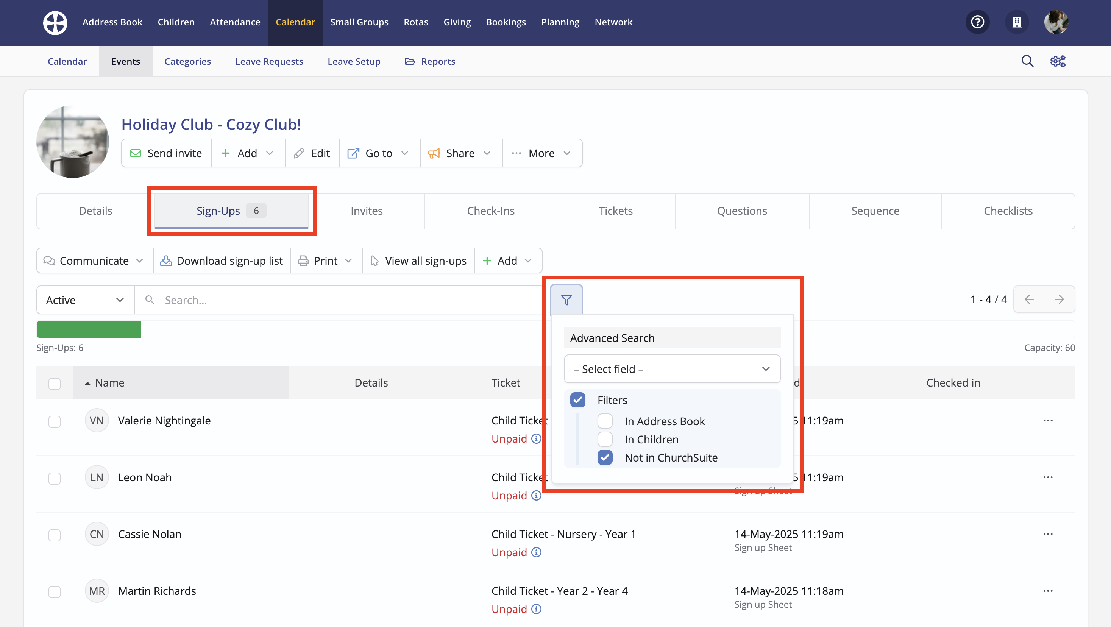Expand the Communicate dropdown
Image resolution: width=1111 pixels, height=627 pixels.
pyautogui.click(x=95, y=260)
